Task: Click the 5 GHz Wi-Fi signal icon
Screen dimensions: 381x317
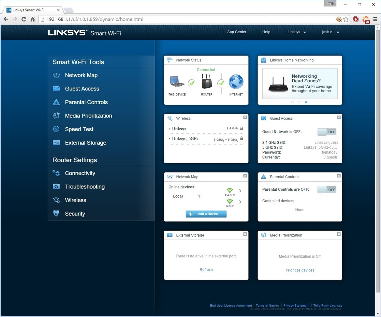Action: click(x=230, y=201)
